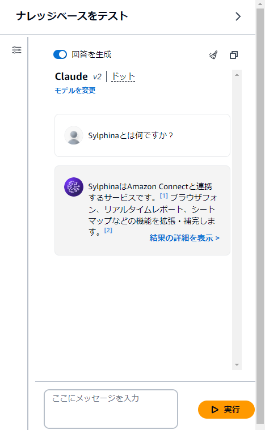Click the inner chat scrollbar down arrow
This screenshot has height=430, width=265.
coord(237,365)
